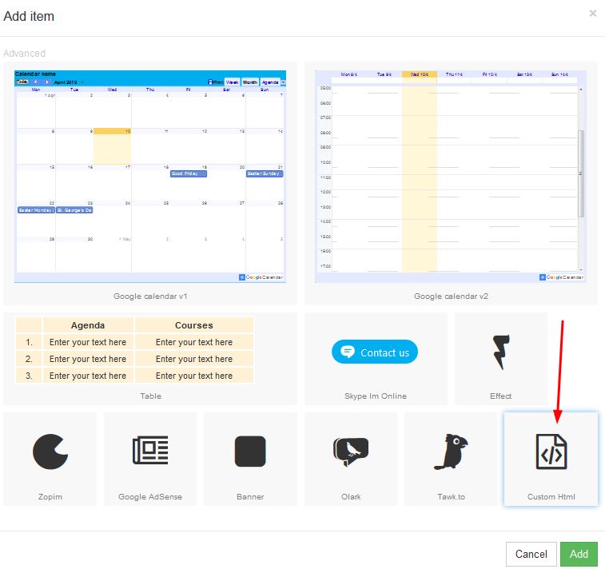Choose the Tawk.to parrot icon

tap(450, 452)
